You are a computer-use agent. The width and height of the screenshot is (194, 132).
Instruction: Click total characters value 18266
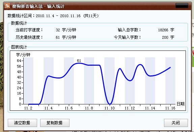163,30
